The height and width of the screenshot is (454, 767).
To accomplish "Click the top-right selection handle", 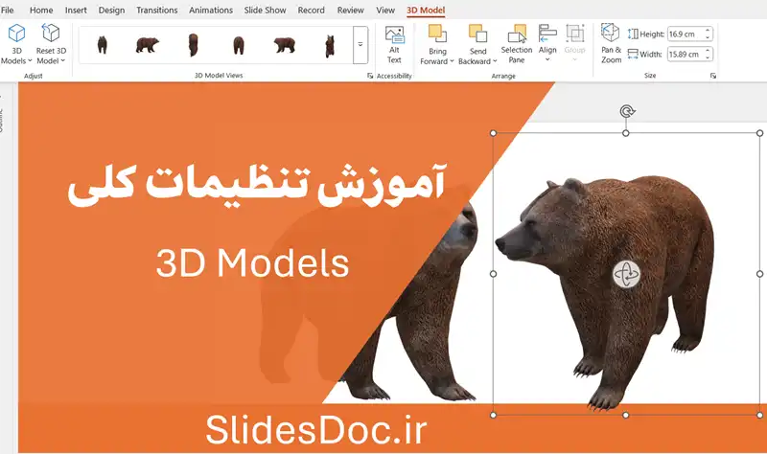I will [x=759, y=133].
